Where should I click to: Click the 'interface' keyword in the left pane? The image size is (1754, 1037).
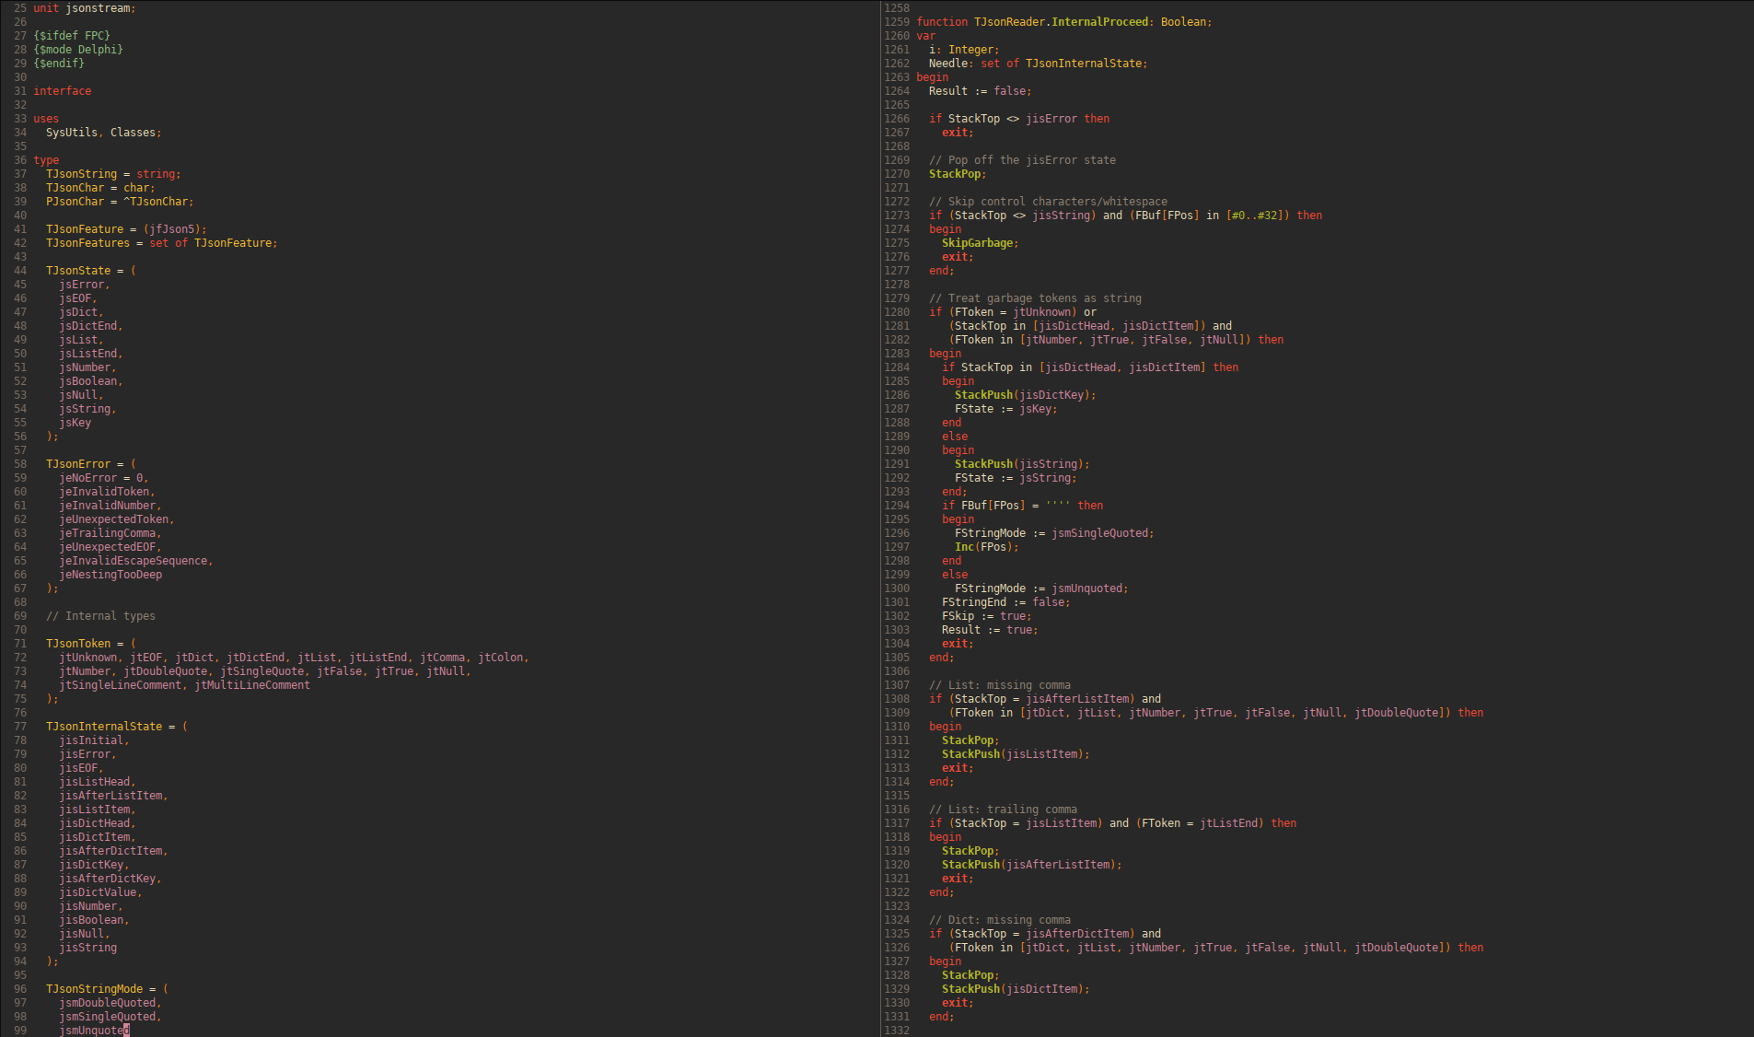pyautogui.click(x=63, y=91)
